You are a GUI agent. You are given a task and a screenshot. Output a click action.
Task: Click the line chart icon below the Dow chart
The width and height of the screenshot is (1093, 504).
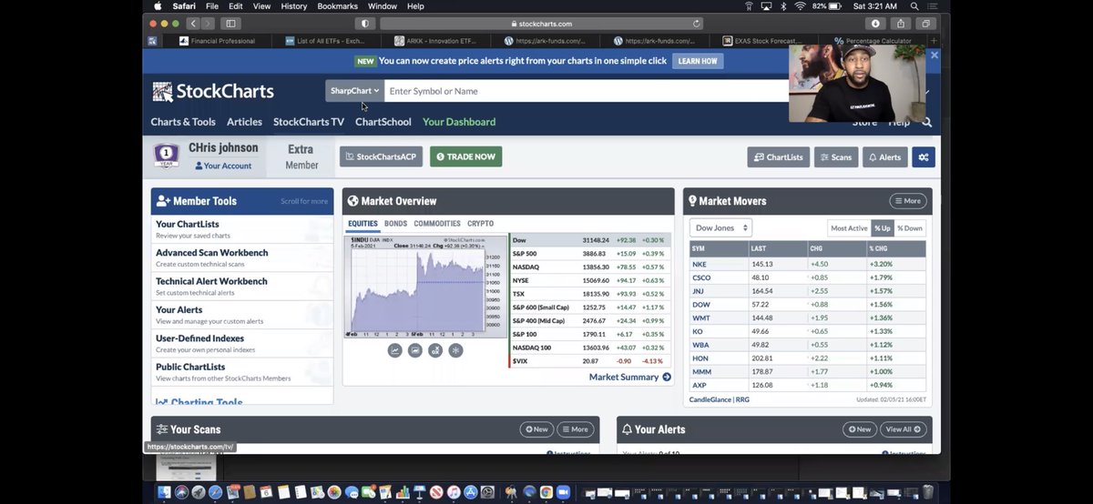coord(395,350)
